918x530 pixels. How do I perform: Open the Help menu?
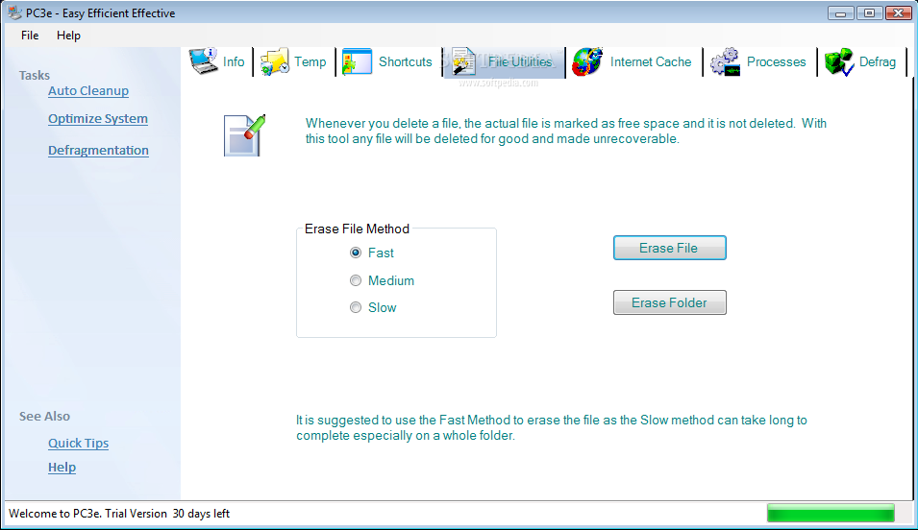point(68,36)
